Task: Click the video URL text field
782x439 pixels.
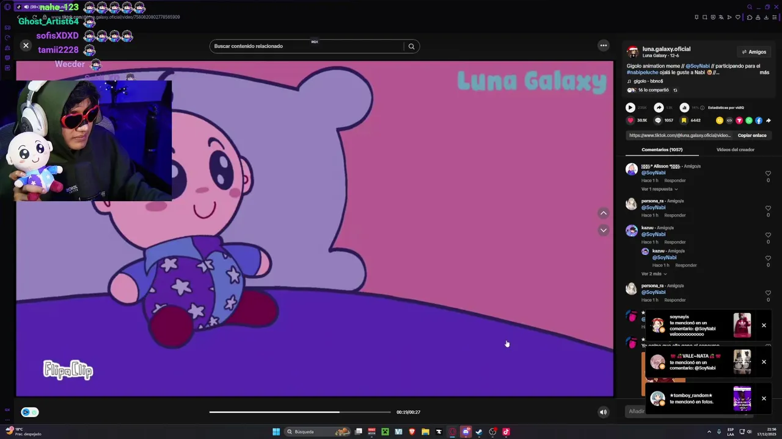Action: 679,135
